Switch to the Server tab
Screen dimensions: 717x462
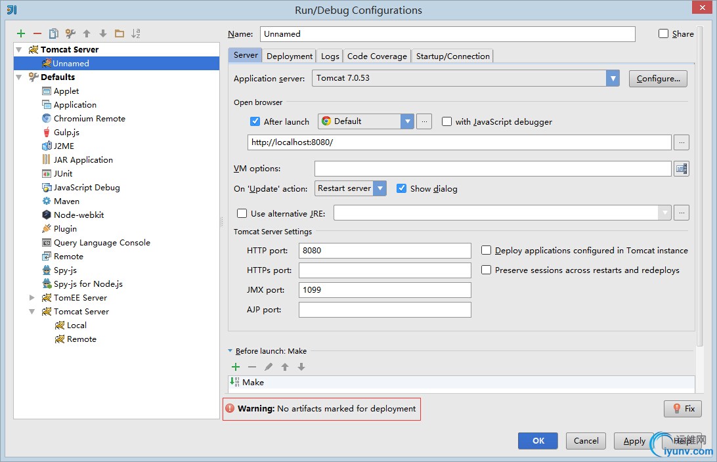tap(246, 55)
